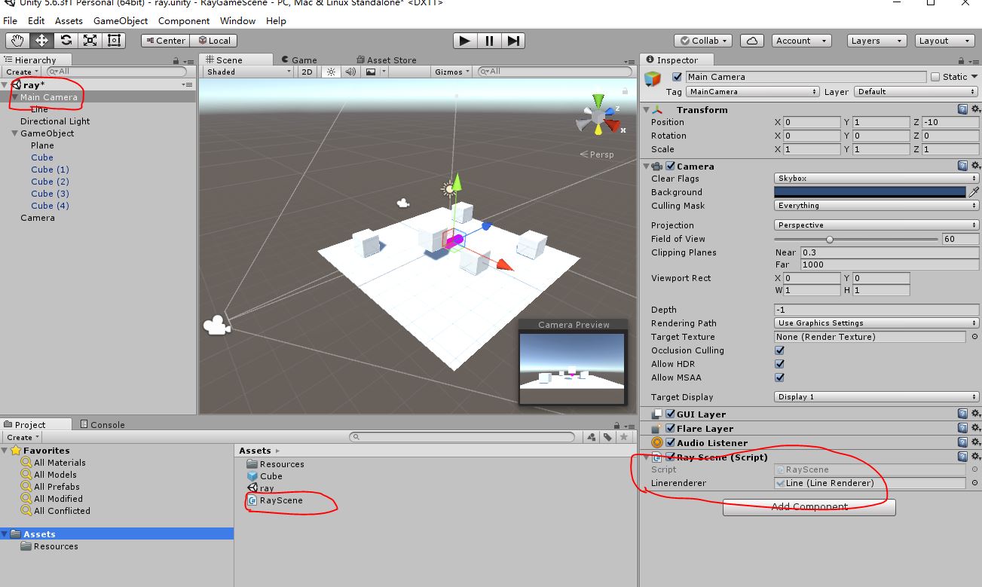Open Culling Mask dropdown
Screen dimensions: 982x587
[876, 206]
